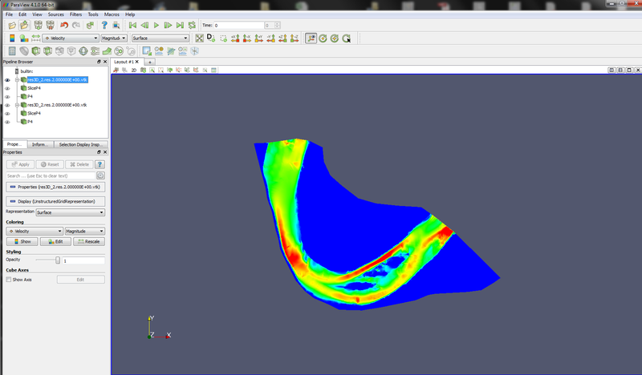The width and height of the screenshot is (642, 375).
Task: Open the Representation dropdown in Properties
Action: tap(71, 212)
